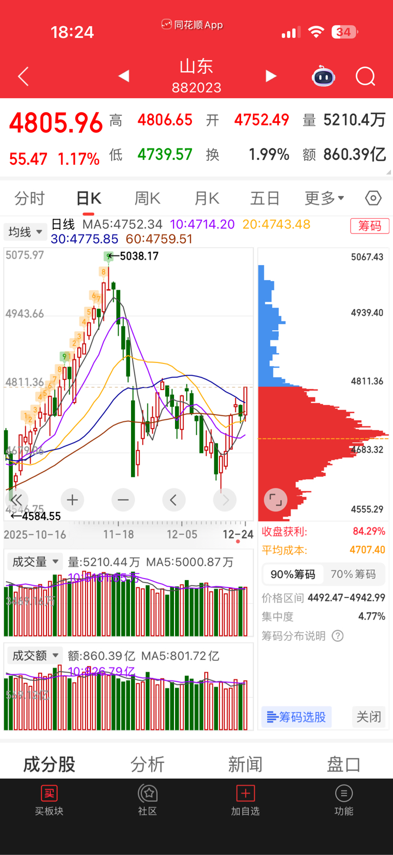Open the 成交额 indicator dropdown
The image size is (393, 855).
(35, 655)
